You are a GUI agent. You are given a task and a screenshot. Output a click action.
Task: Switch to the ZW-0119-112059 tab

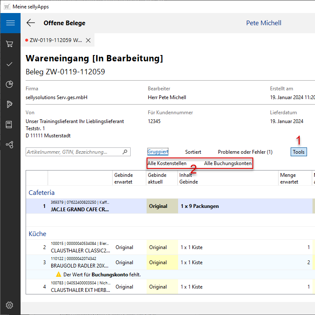55,40
